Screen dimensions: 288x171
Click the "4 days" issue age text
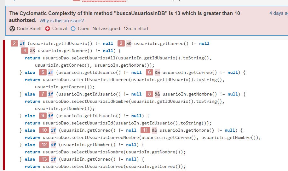[279, 13]
